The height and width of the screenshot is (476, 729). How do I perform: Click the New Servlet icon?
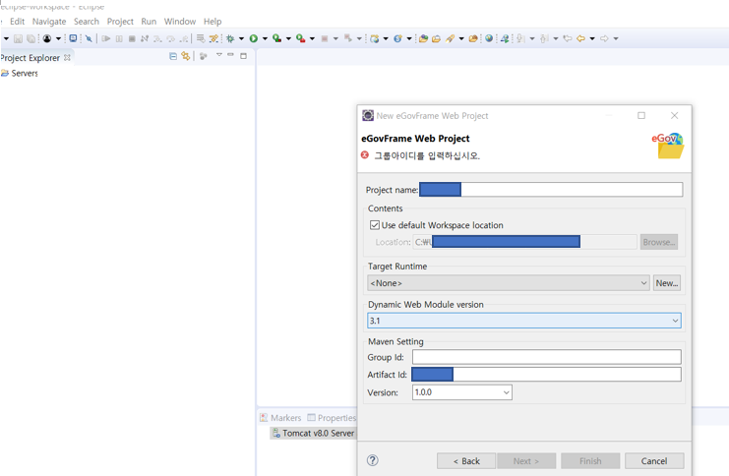[x=398, y=38]
